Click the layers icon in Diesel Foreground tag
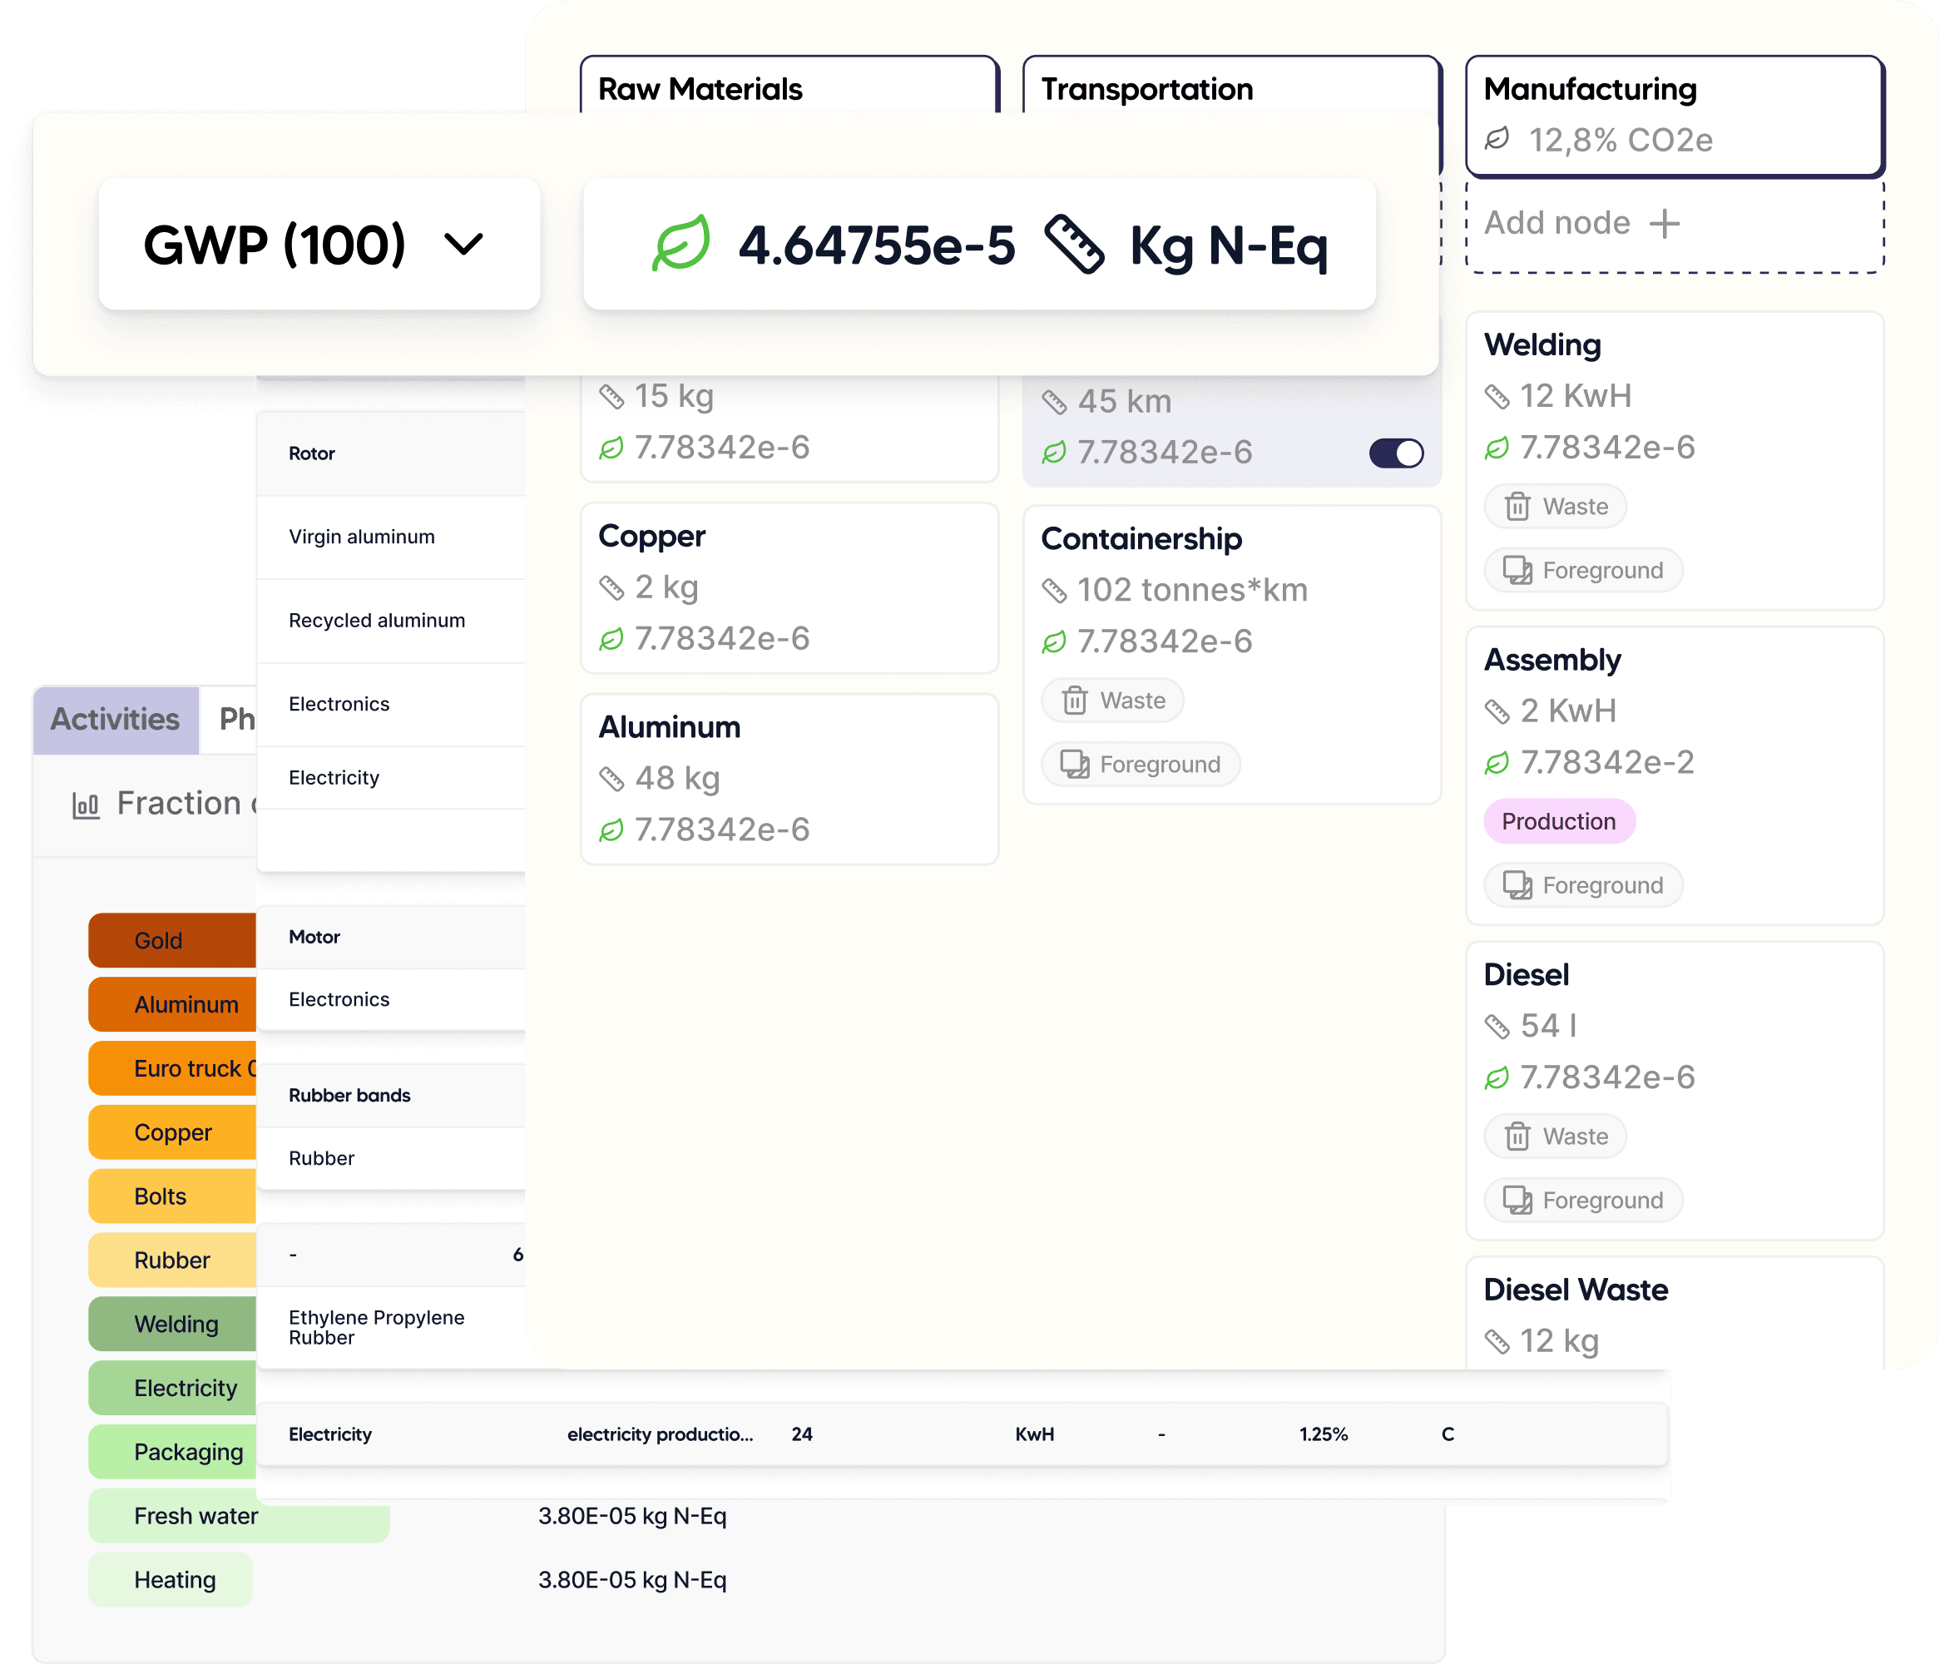 [1517, 1201]
